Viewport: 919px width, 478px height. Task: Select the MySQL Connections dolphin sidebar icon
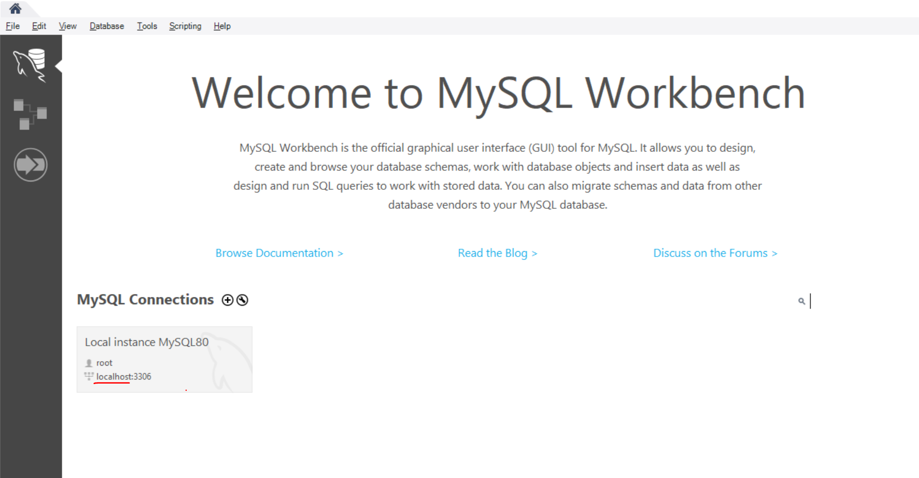pyautogui.click(x=30, y=65)
